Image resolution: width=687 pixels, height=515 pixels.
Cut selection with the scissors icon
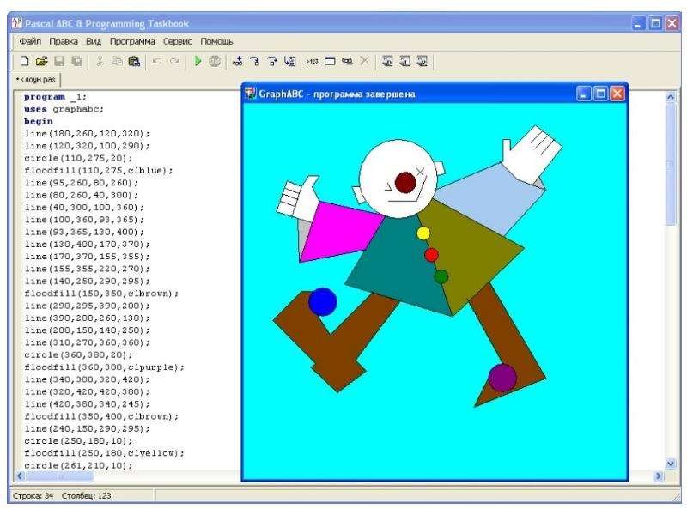100,61
